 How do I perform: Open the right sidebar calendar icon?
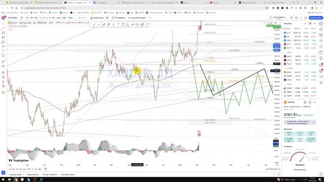(321, 52)
